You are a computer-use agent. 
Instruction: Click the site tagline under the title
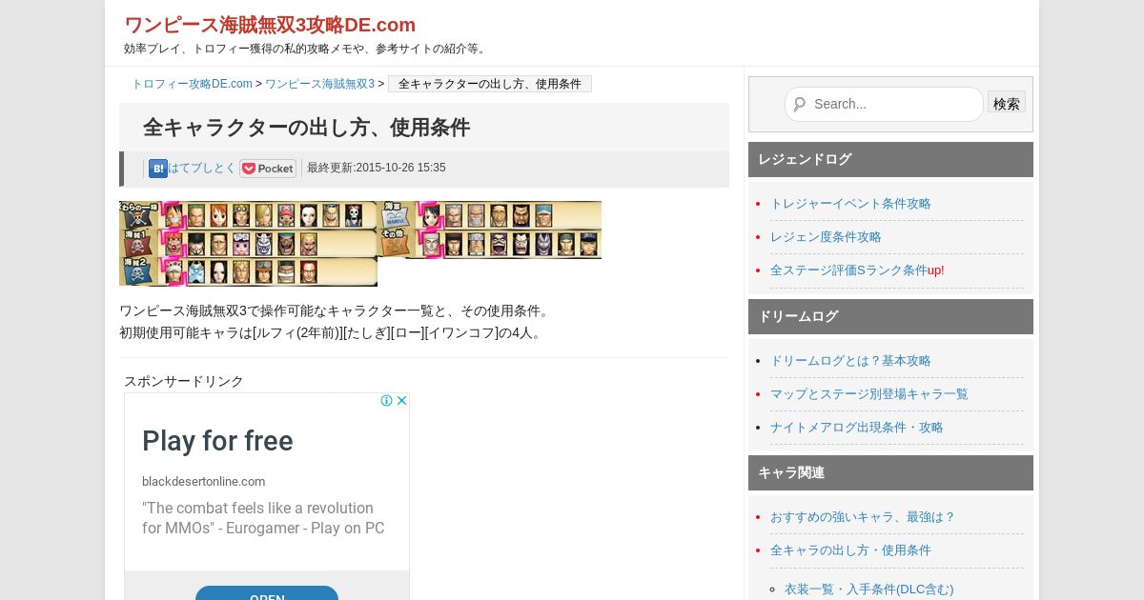point(306,49)
